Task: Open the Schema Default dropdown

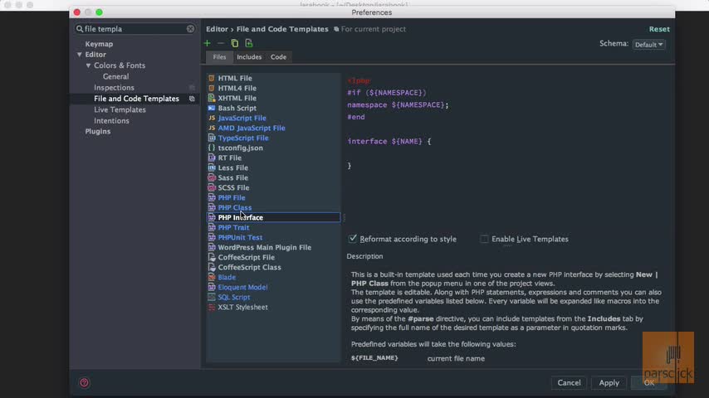Action: coord(649,44)
